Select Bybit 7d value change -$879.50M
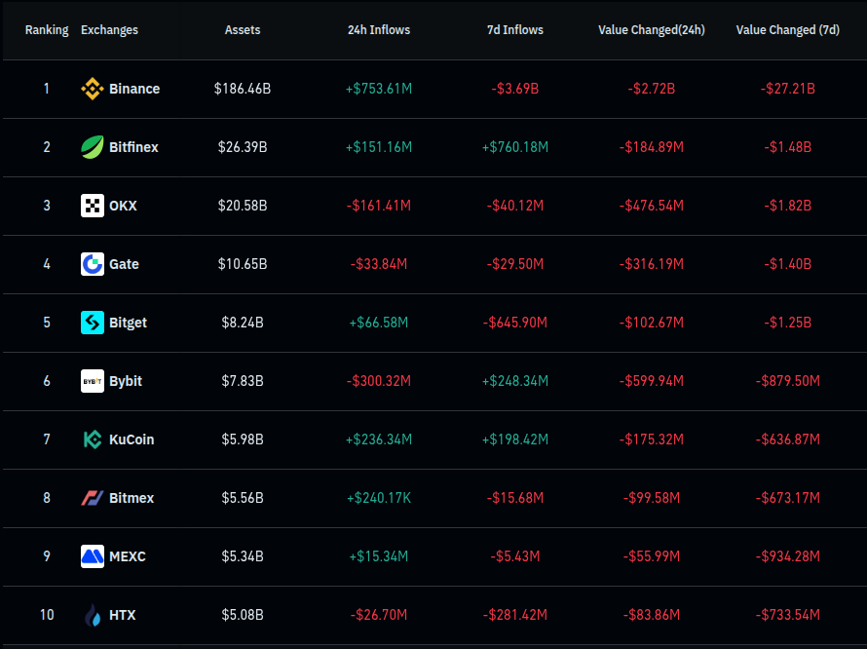867x649 pixels. pos(787,381)
